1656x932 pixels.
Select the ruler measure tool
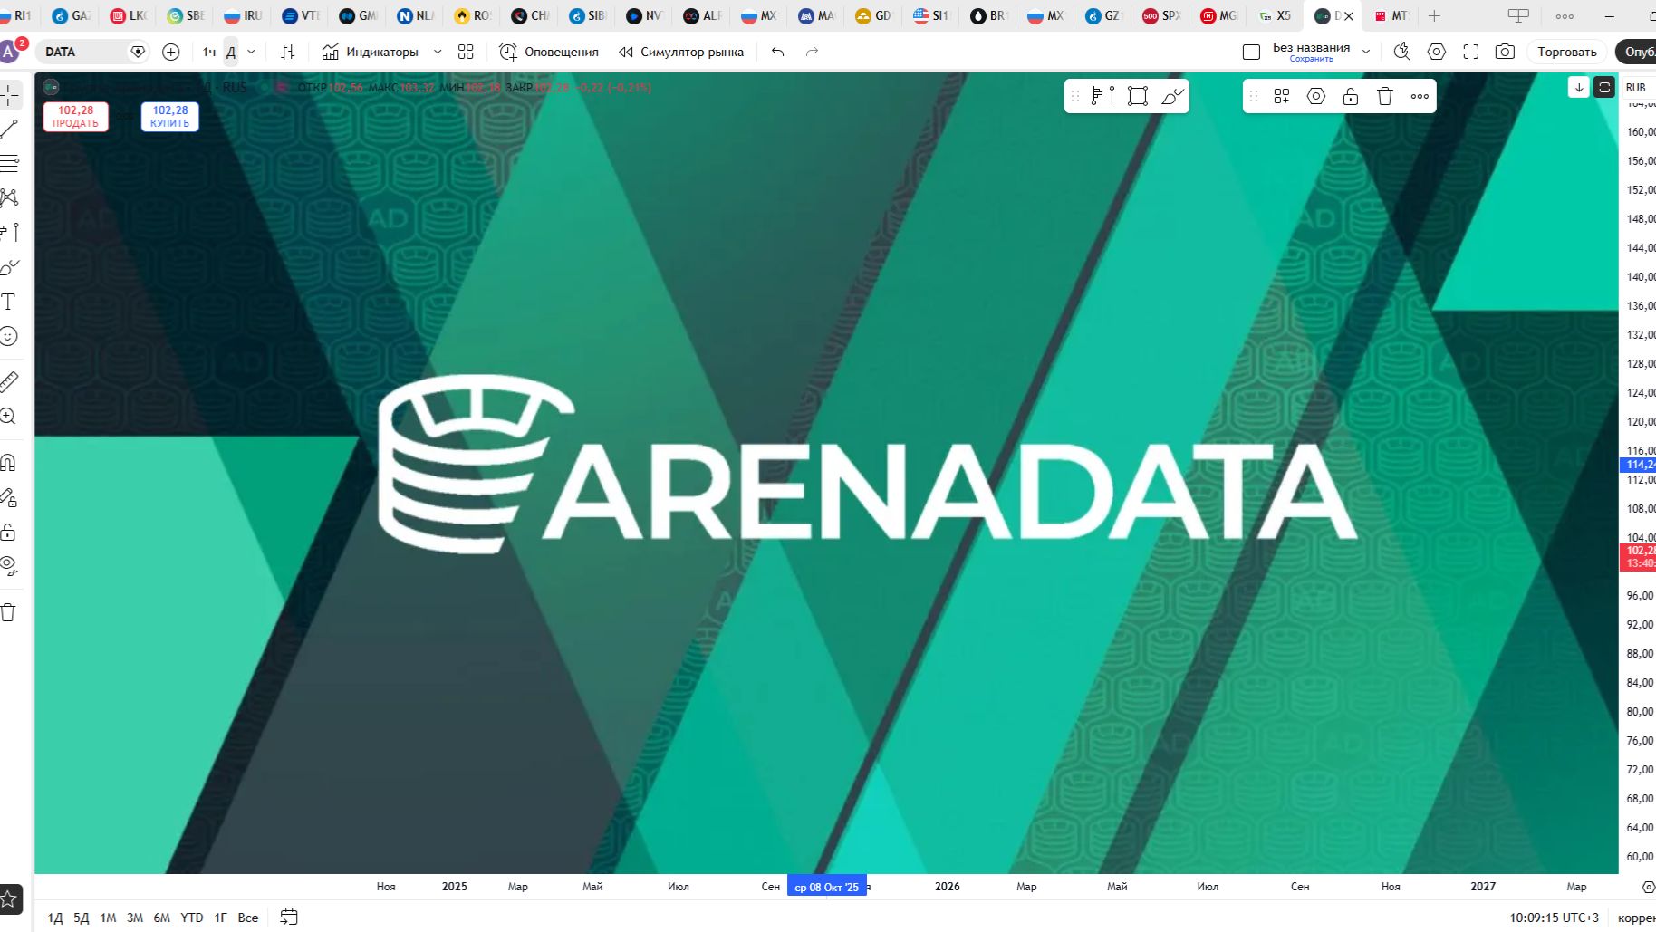pyautogui.click(x=9, y=381)
